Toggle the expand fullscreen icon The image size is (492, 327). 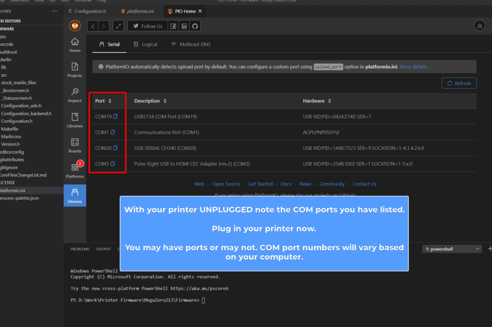[x=118, y=26]
